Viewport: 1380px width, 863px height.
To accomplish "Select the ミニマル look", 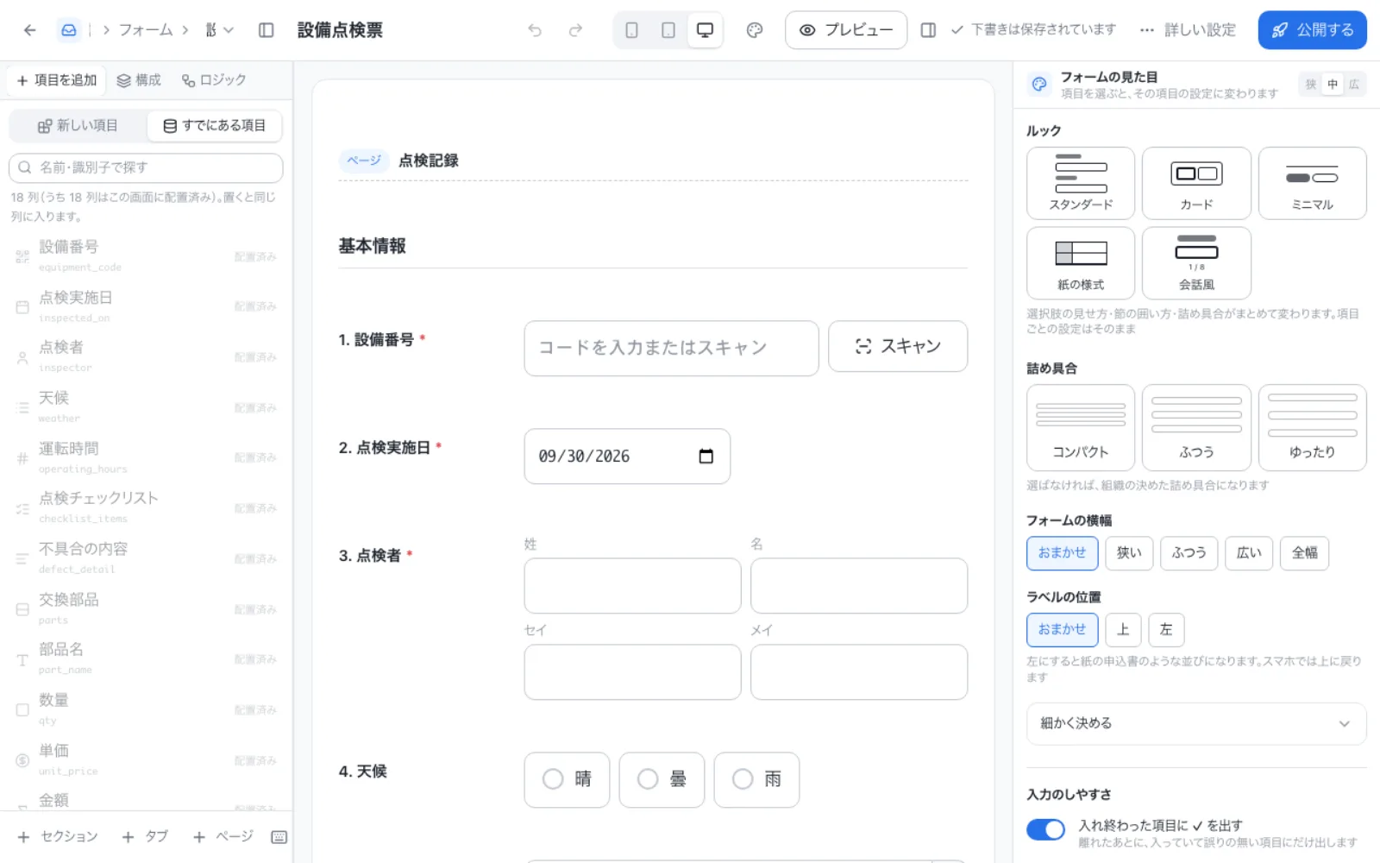I will click(x=1312, y=183).
